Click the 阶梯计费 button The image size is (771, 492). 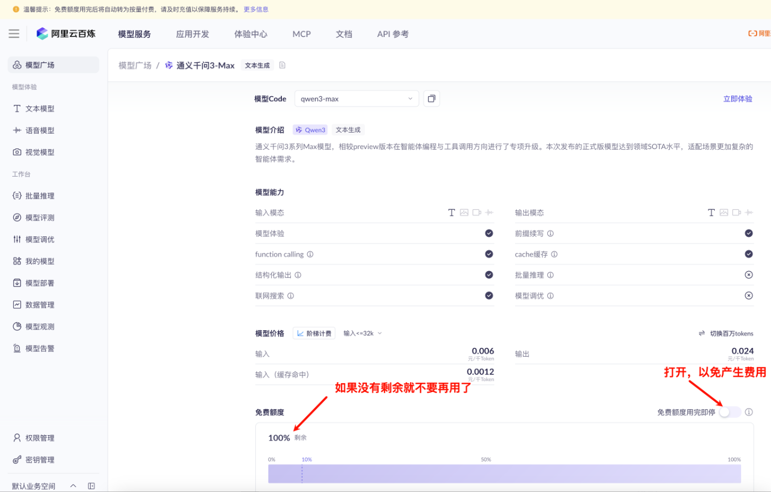point(314,334)
